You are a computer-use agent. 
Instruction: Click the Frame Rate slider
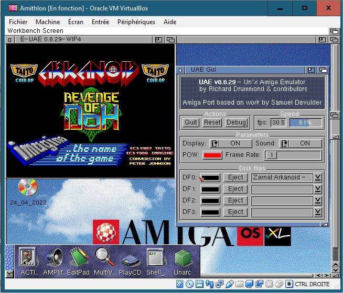[x=293, y=155]
